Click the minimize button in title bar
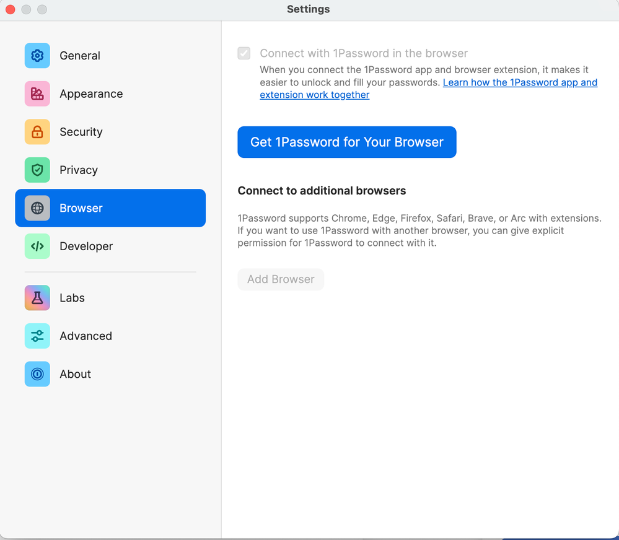Screen dimensions: 619x540 pos(26,9)
